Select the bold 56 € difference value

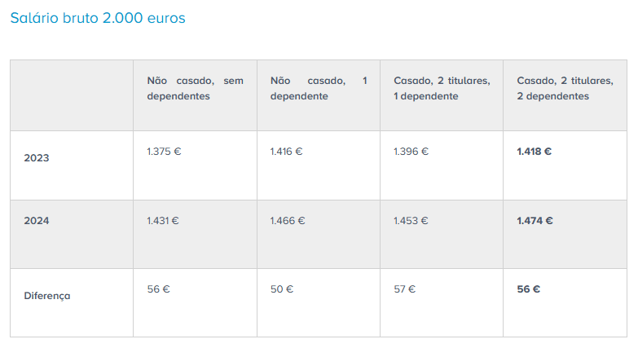[x=529, y=289]
